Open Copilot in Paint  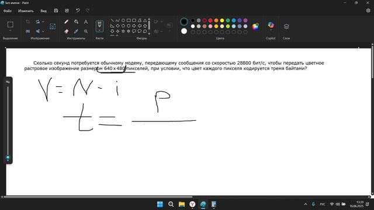pos(271,24)
